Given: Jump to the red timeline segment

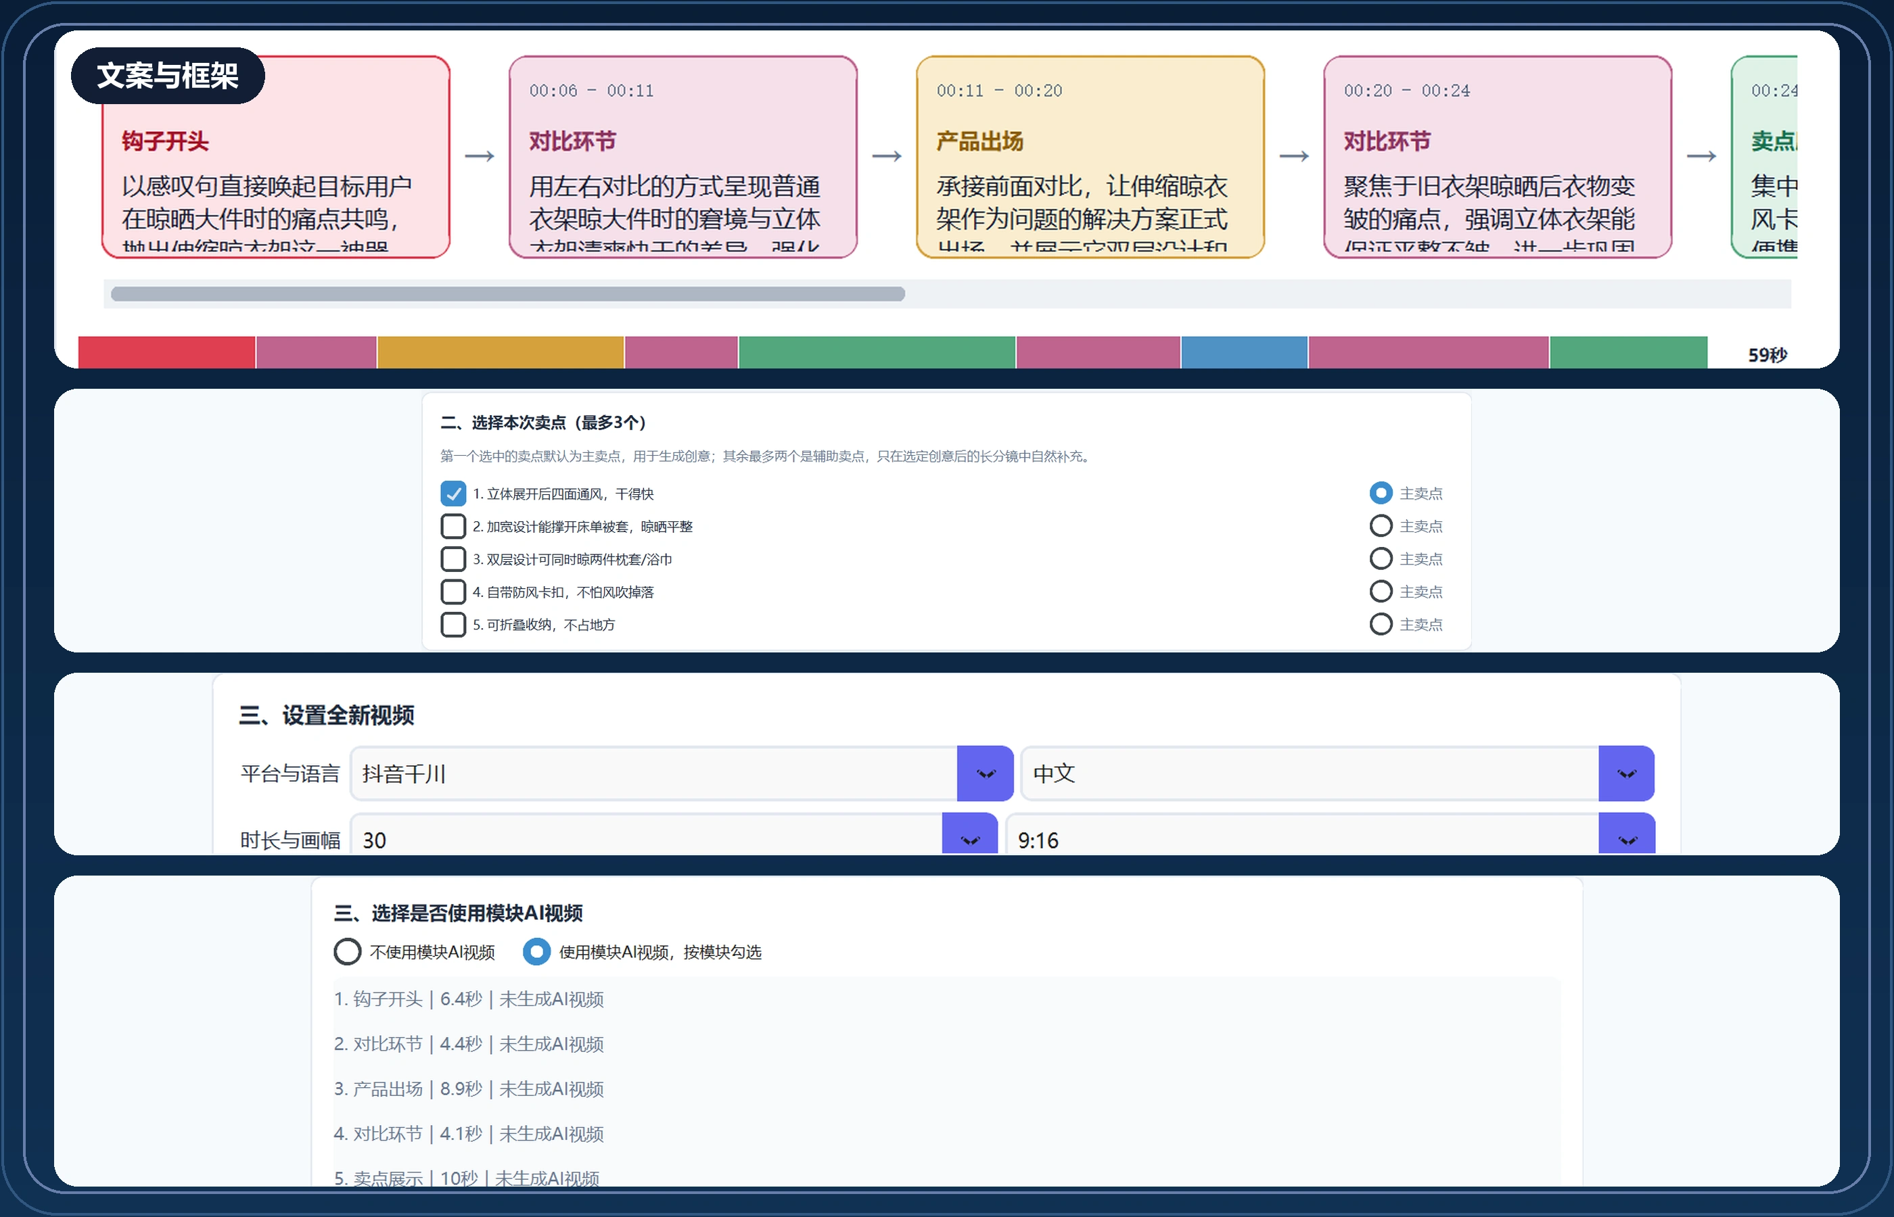Looking at the screenshot, I should (x=167, y=352).
